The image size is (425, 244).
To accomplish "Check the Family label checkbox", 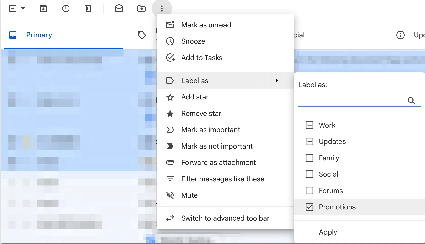I will point(310,158).
